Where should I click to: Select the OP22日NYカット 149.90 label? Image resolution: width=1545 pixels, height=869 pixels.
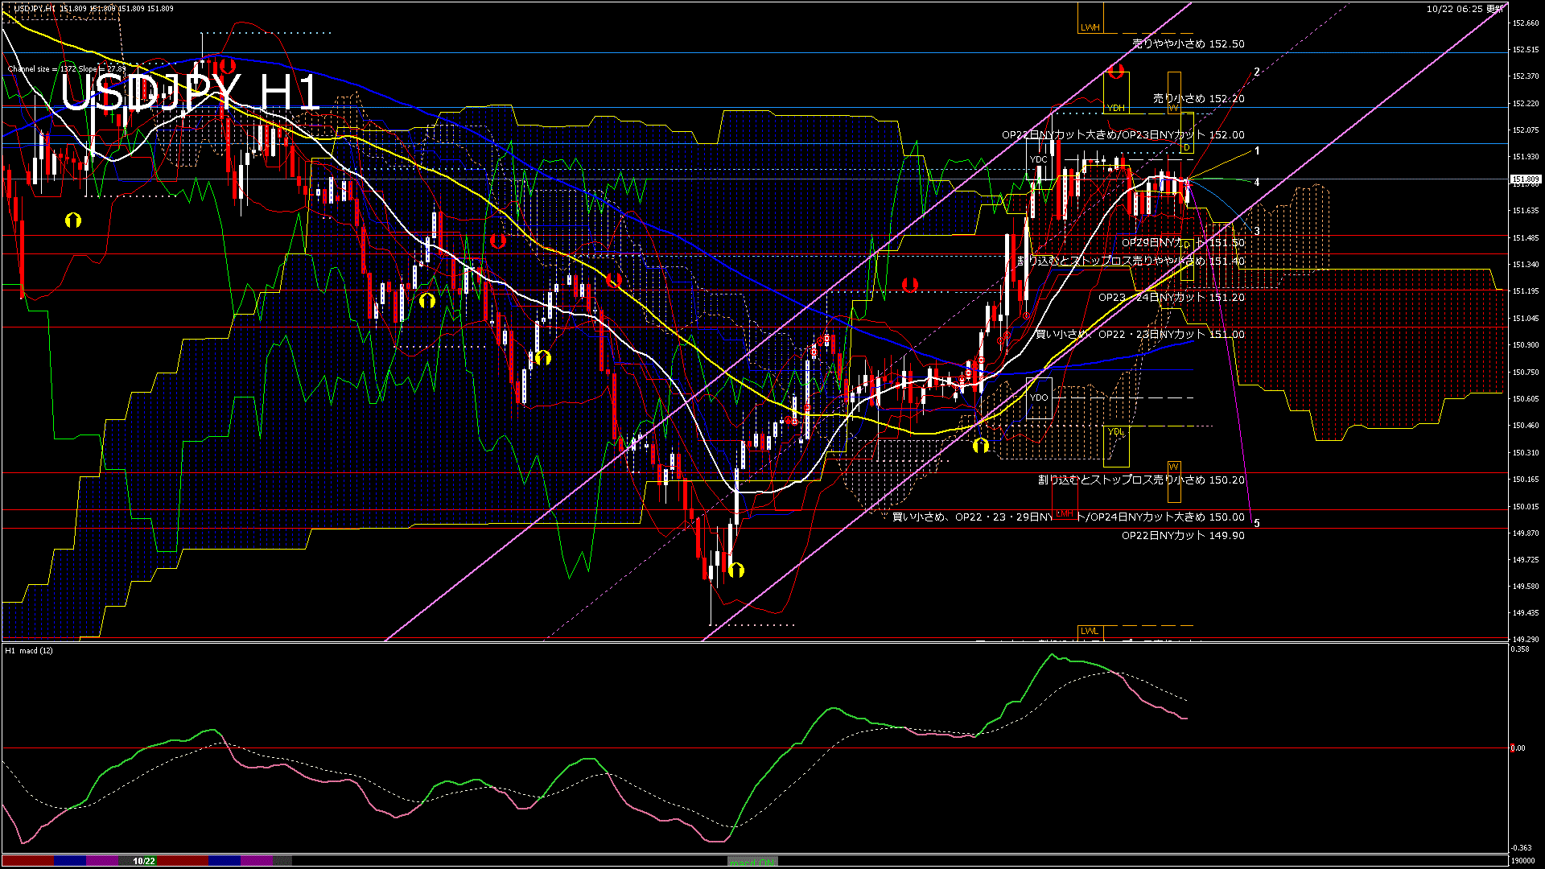[x=1183, y=536]
